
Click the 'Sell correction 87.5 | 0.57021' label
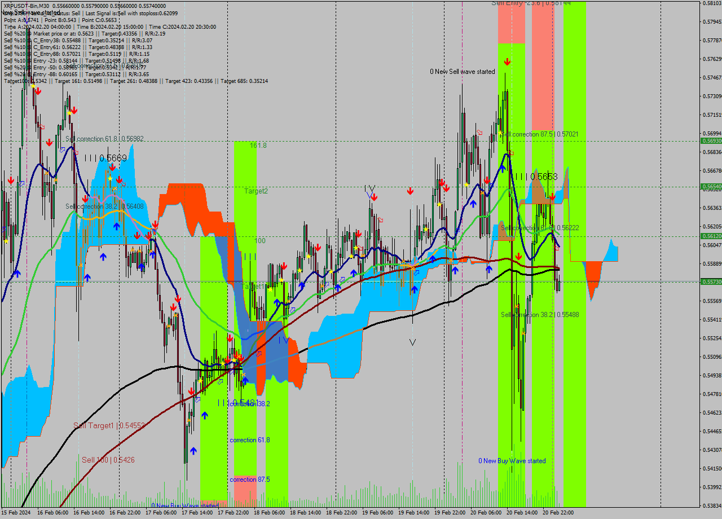[x=540, y=134]
